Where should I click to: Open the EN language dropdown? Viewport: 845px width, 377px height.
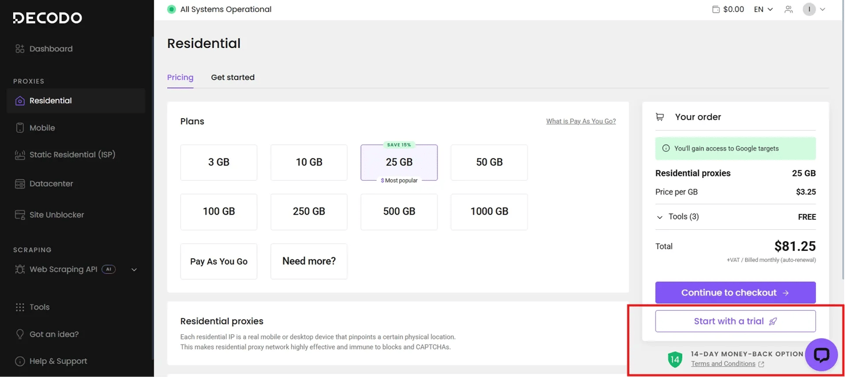click(x=763, y=9)
